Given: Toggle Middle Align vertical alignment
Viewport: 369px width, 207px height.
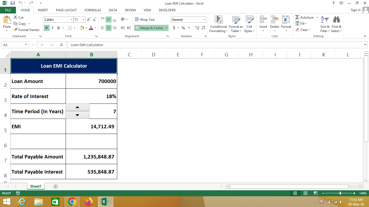Looking at the screenshot, I should click(109, 19).
